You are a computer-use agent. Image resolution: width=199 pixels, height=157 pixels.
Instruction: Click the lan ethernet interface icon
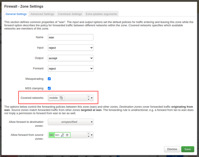[63, 135]
